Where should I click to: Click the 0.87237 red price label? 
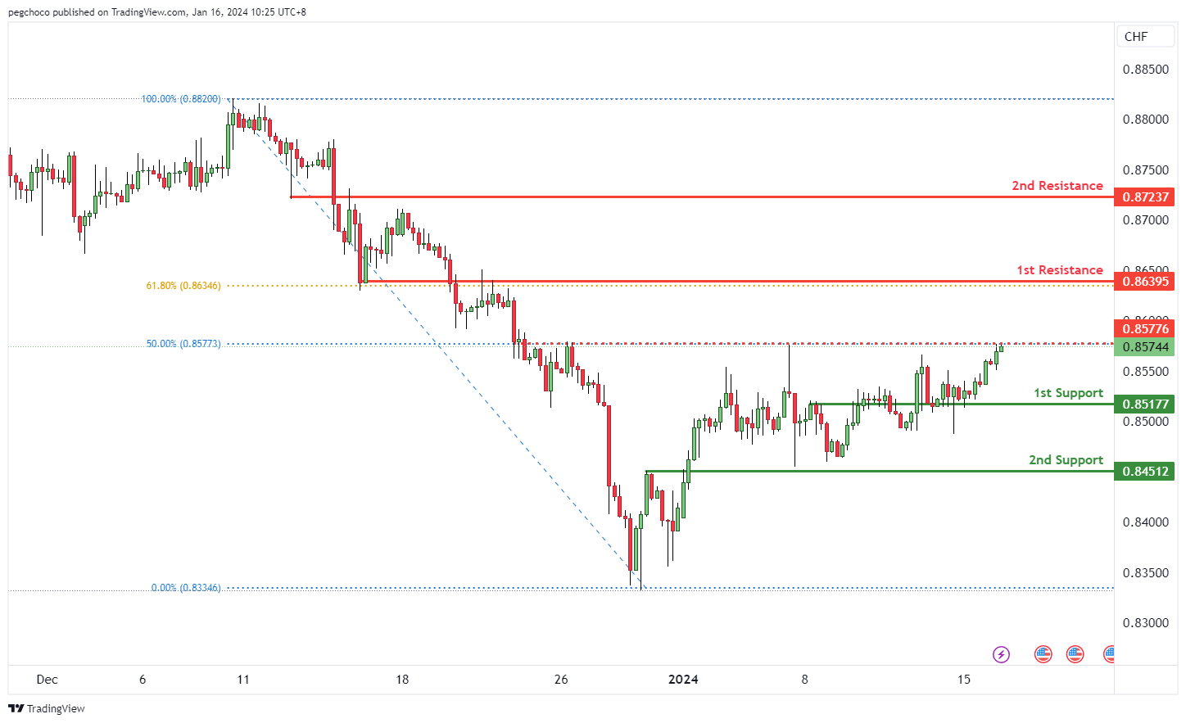1145,197
